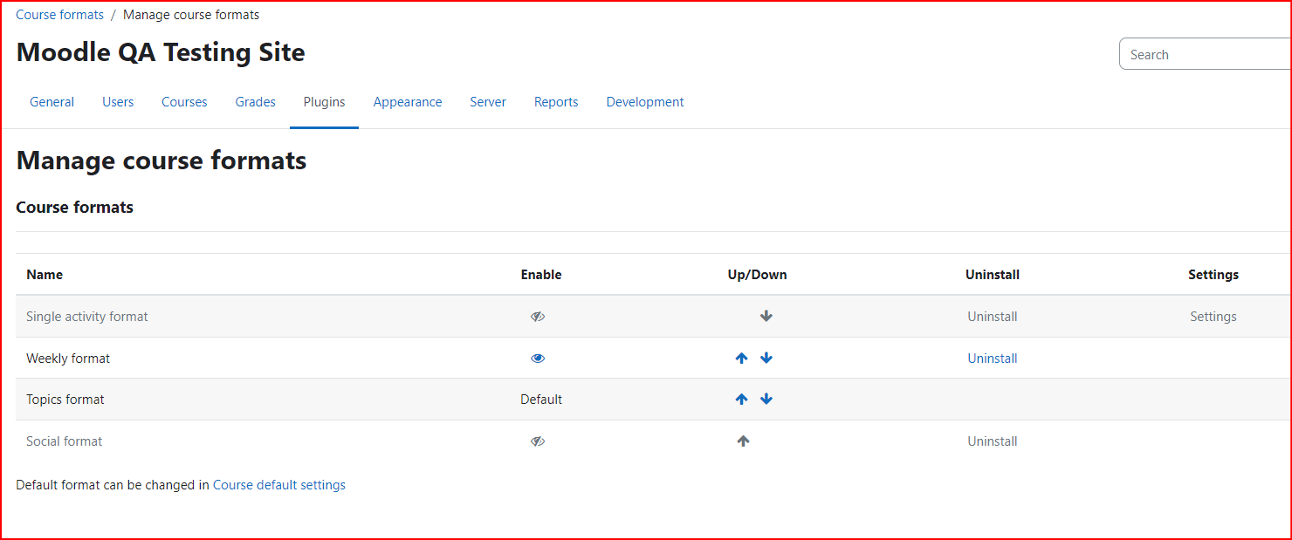The image size is (1292, 540).
Task: Open Course default settings link
Action: click(x=279, y=485)
